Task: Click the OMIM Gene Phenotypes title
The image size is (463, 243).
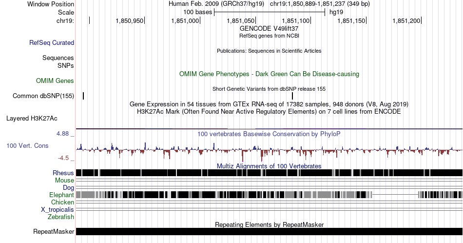Action: pyautogui.click(x=269, y=74)
